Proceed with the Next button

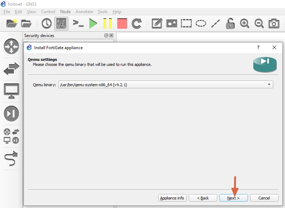pos(234,198)
